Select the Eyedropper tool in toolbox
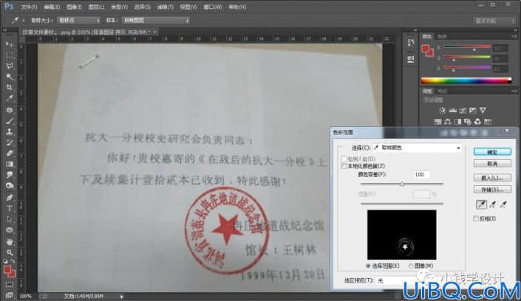The width and height of the screenshot is (521, 301). (10, 99)
